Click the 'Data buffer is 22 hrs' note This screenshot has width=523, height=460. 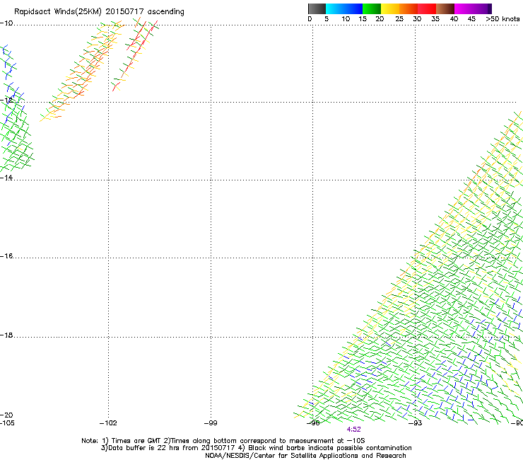pyautogui.click(x=256, y=448)
